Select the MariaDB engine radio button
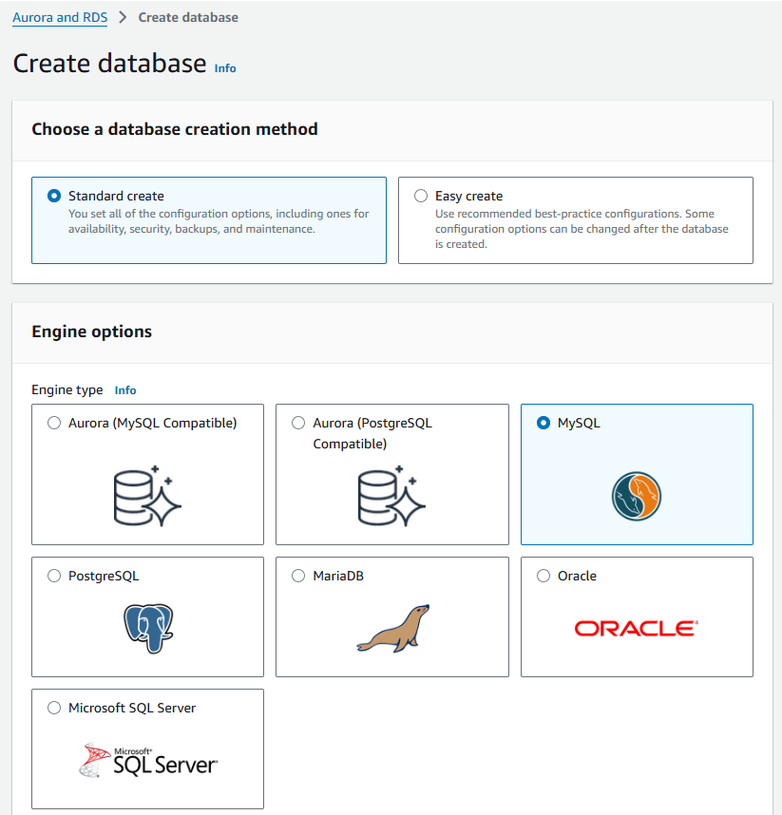Viewport: 782px width, 815px height. click(298, 576)
